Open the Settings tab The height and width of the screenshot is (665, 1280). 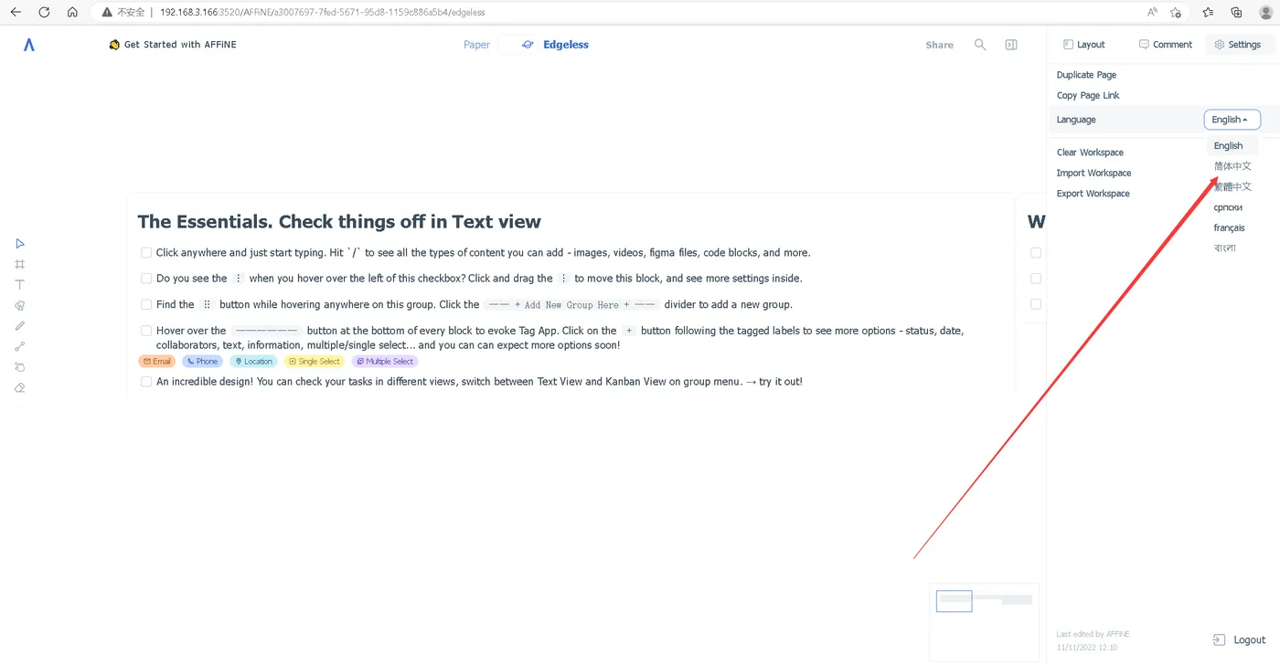click(1238, 45)
